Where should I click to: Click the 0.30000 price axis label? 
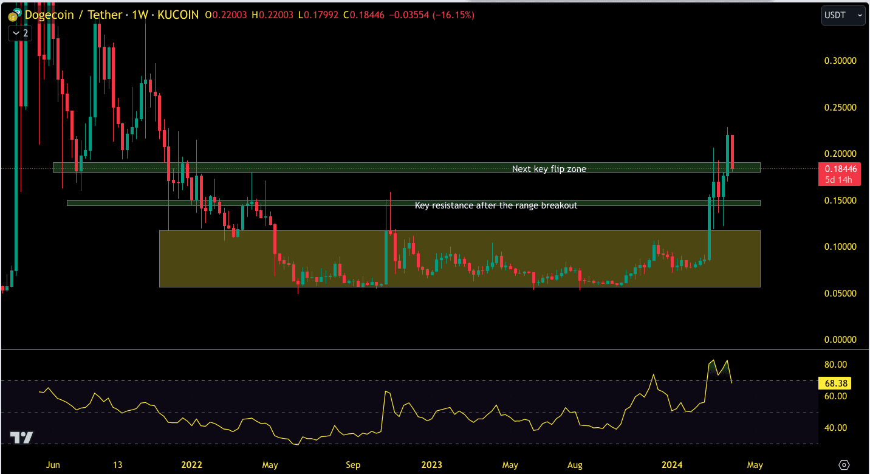pos(840,61)
